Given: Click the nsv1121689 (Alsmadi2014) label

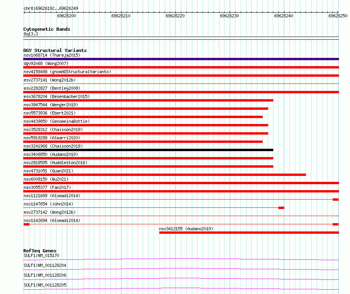Looking at the screenshot, I should point(52,196).
